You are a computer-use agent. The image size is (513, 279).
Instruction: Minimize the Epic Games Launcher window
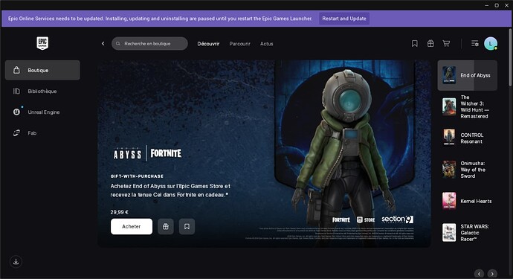[x=486, y=5]
